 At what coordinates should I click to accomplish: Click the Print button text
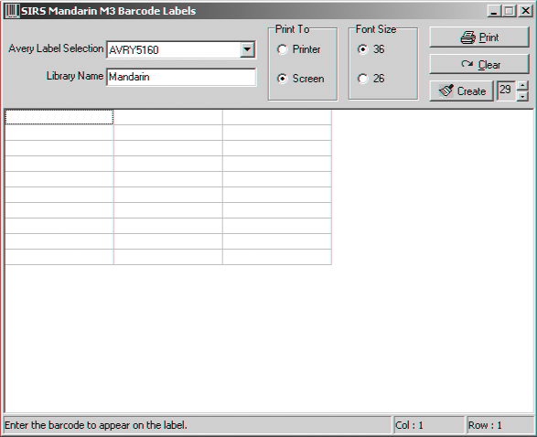(489, 37)
